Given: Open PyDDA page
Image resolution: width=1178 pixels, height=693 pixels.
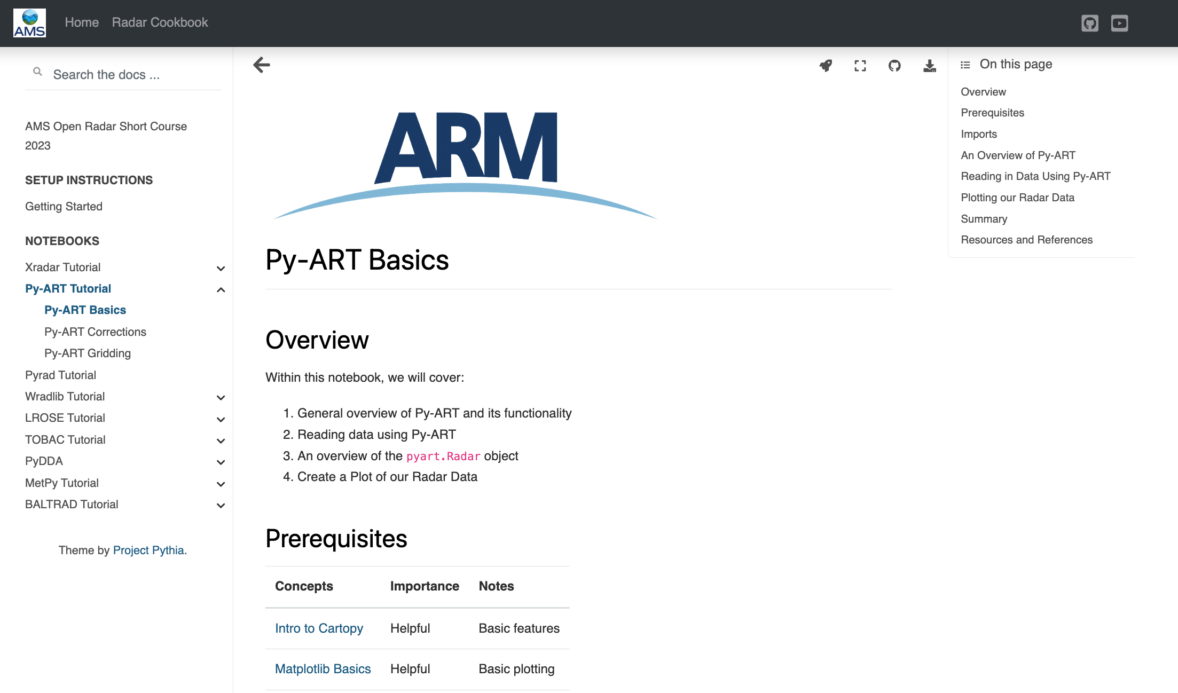Looking at the screenshot, I should [x=44, y=461].
